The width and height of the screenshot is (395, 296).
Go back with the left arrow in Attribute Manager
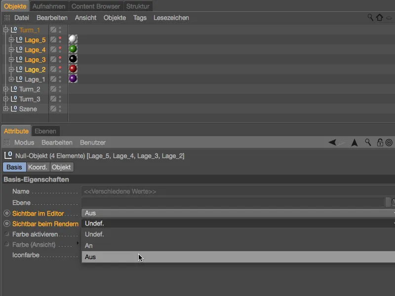pos(332,143)
